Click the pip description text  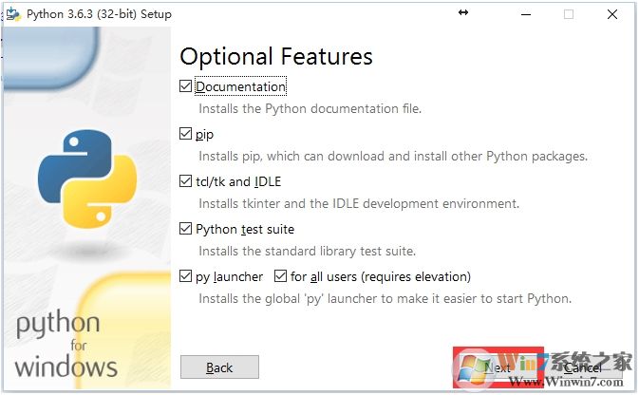(x=393, y=156)
